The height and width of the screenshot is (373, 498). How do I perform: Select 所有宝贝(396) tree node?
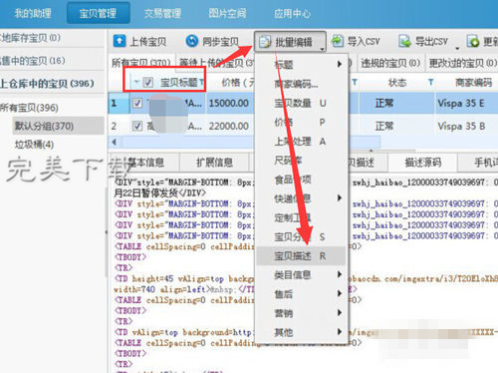[x=29, y=108]
